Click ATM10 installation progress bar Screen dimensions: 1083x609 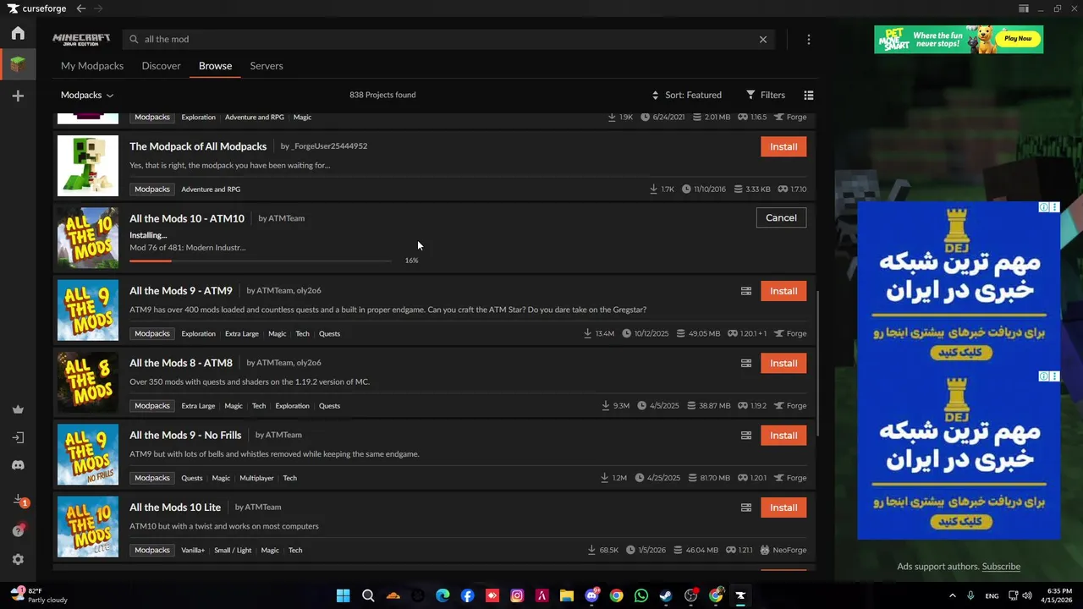pyautogui.click(x=261, y=261)
